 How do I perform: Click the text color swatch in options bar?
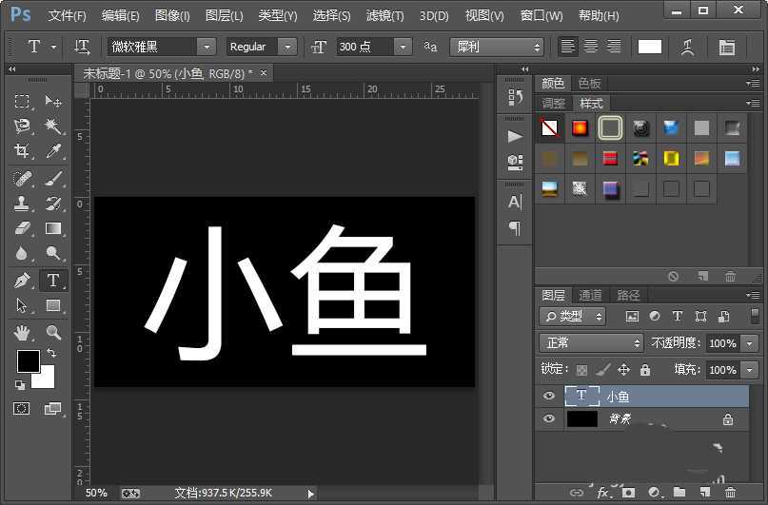650,47
